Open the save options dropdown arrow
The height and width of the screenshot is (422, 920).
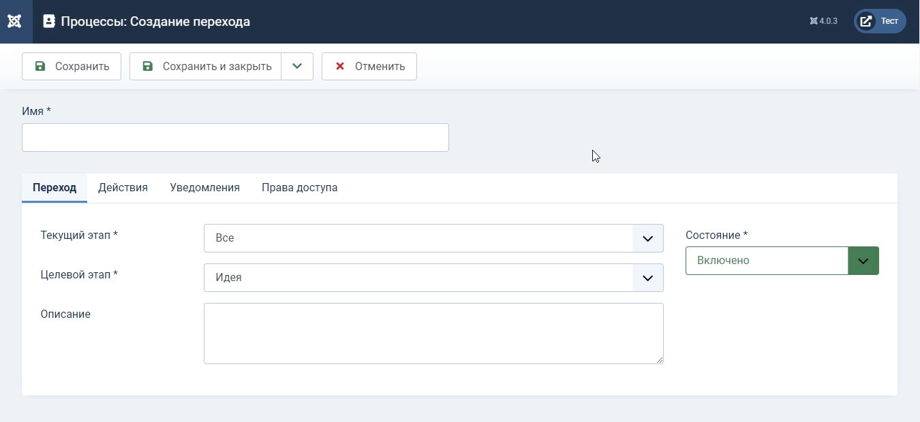click(297, 66)
